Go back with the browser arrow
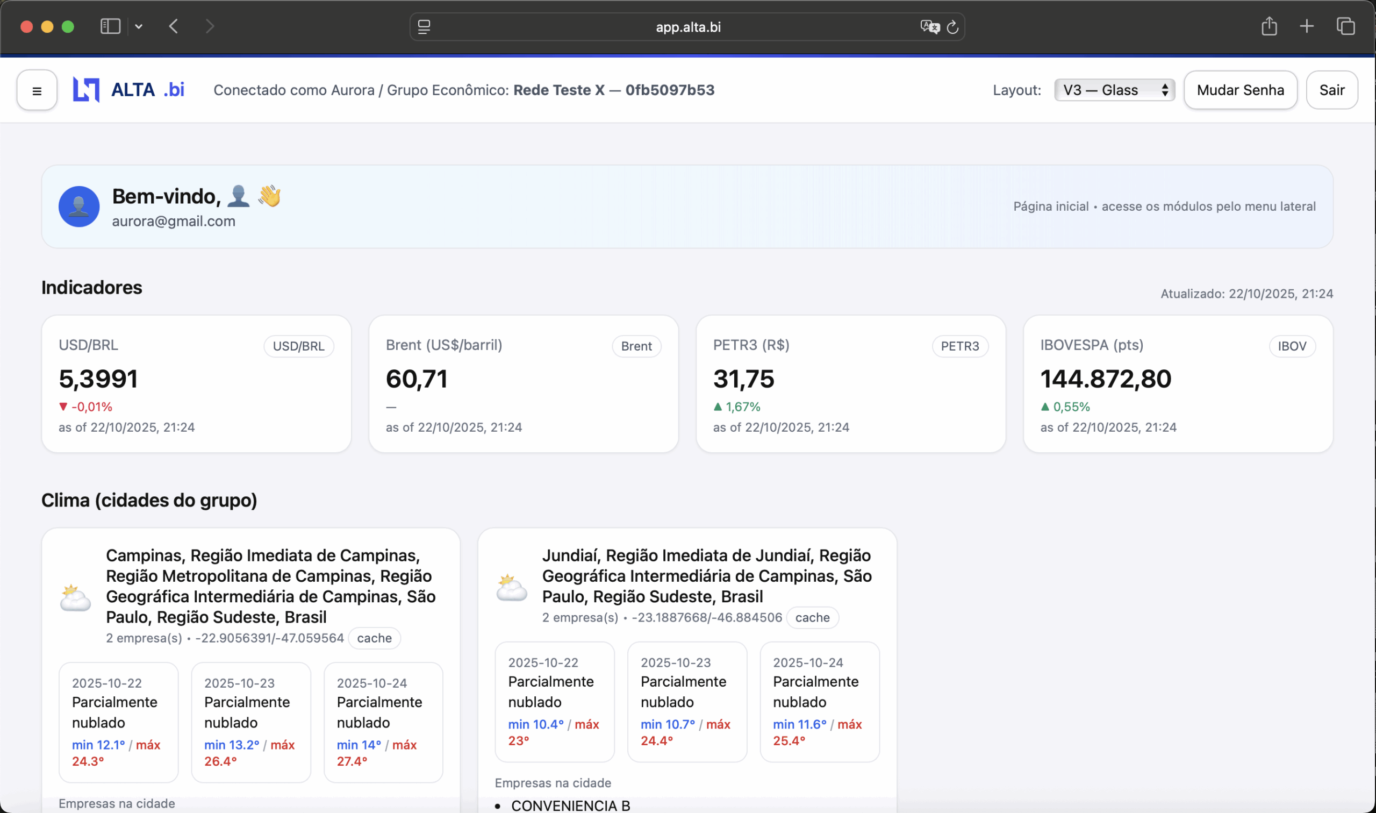The image size is (1376, 813). point(174,26)
